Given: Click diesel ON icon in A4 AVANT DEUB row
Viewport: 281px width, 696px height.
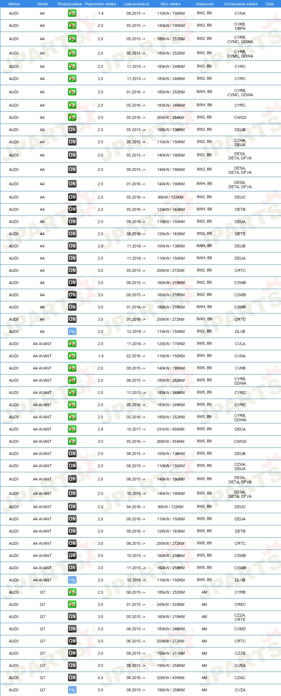Looking at the screenshot, I should click(x=72, y=454).
